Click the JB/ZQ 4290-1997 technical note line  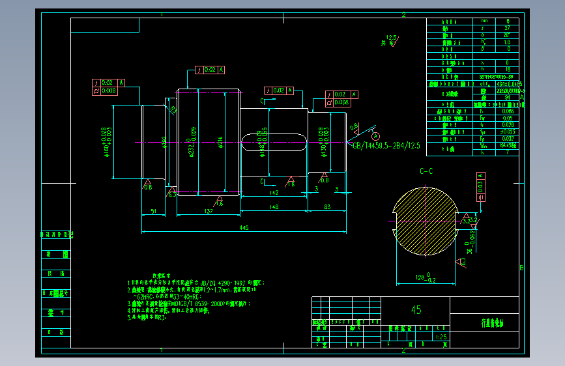(x=196, y=283)
